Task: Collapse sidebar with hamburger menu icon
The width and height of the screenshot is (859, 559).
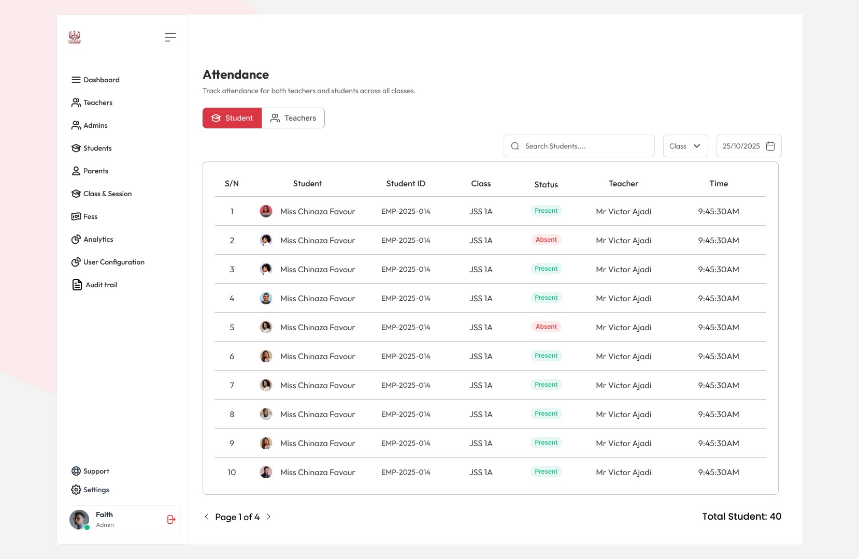Action: click(x=170, y=37)
